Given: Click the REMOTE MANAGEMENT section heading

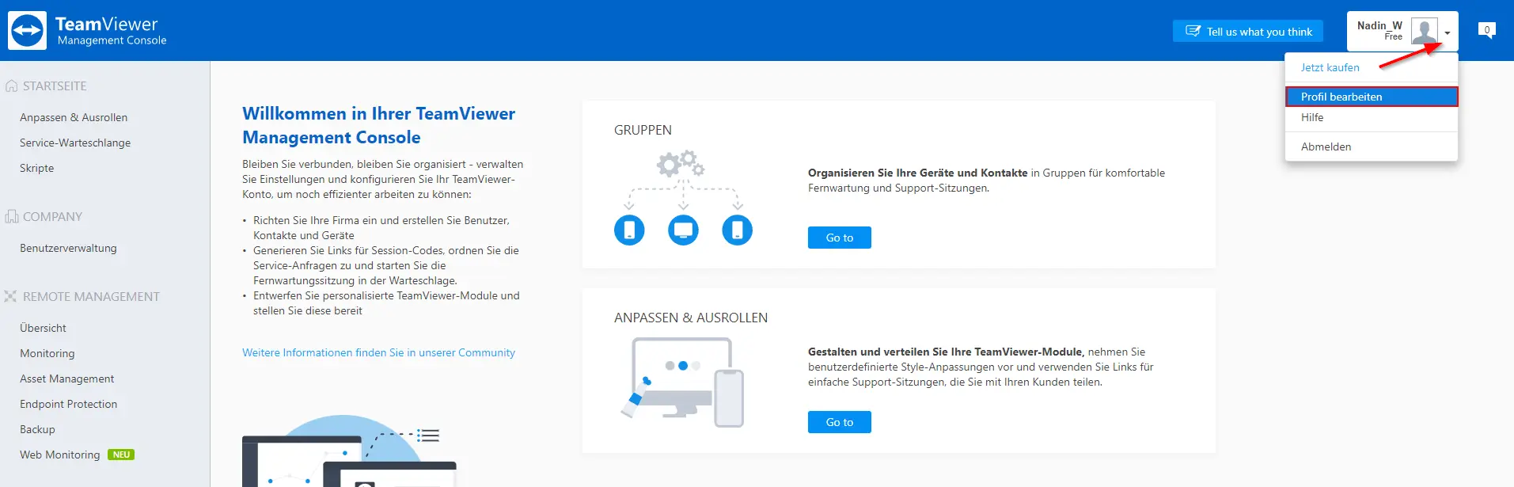Looking at the screenshot, I should click(x=91, y=296).
